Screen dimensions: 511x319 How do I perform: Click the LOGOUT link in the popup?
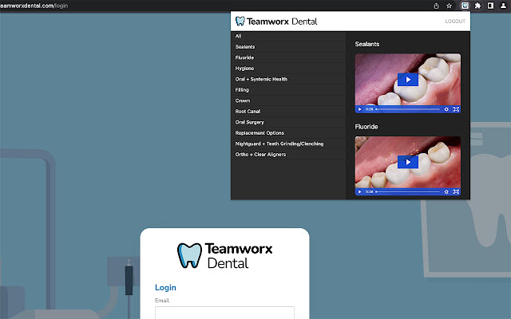tap(455, 22)
